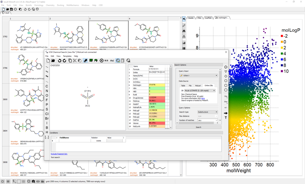Open the Docking menu in main window

click(x=60, y=5)
